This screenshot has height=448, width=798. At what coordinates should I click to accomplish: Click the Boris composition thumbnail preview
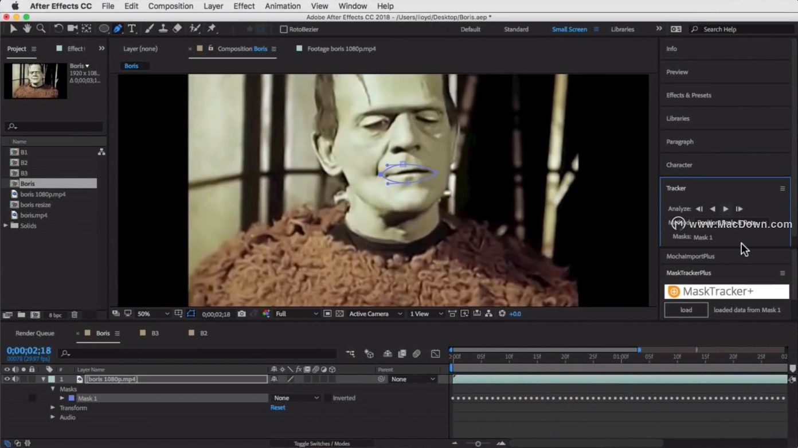tap(36, 80)
